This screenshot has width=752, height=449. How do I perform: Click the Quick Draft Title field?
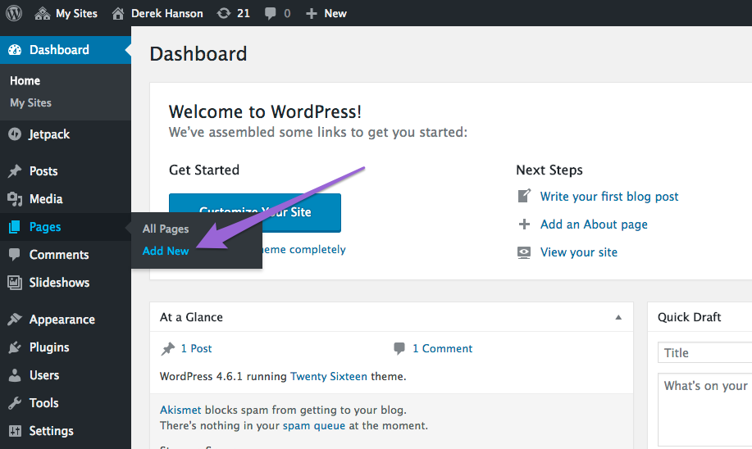point(705,353)
